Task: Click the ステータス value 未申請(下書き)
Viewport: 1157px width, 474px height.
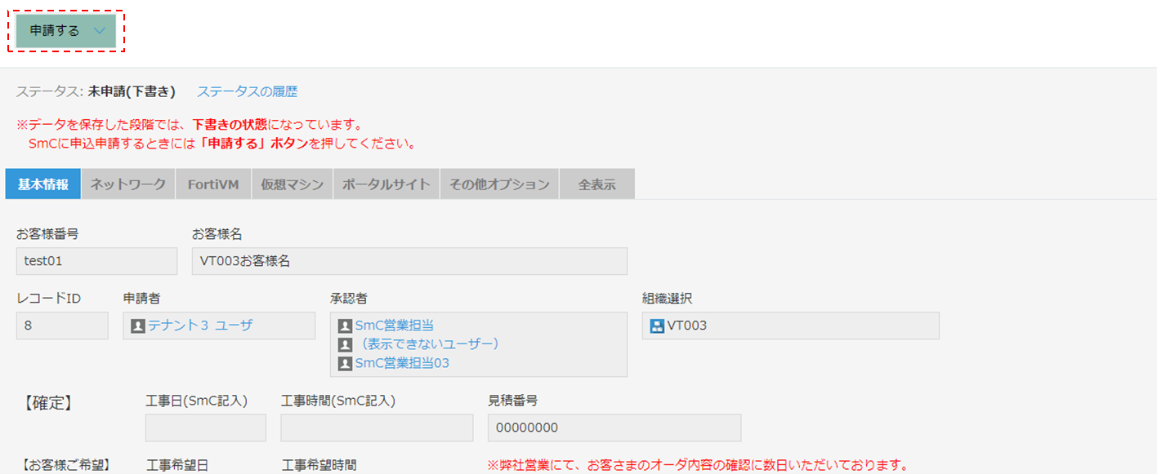Action: click(x=132, y=91)
